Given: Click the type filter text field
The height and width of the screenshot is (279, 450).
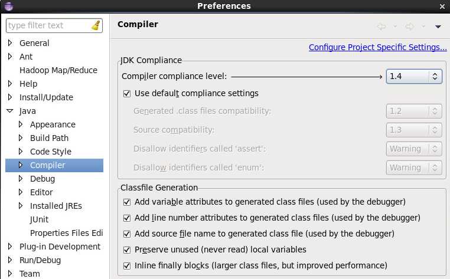Looking at the screenshot, I should pos(49,25).
